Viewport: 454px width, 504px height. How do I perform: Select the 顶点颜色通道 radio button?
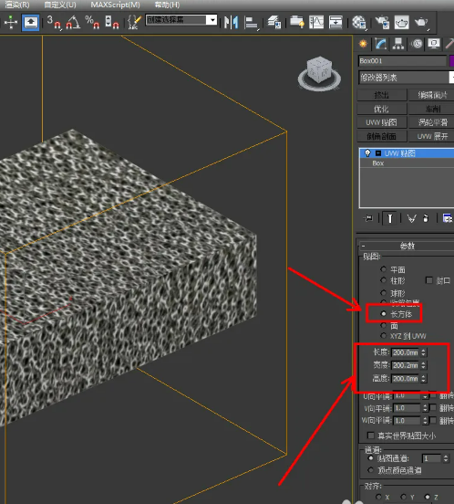[371, 470]
